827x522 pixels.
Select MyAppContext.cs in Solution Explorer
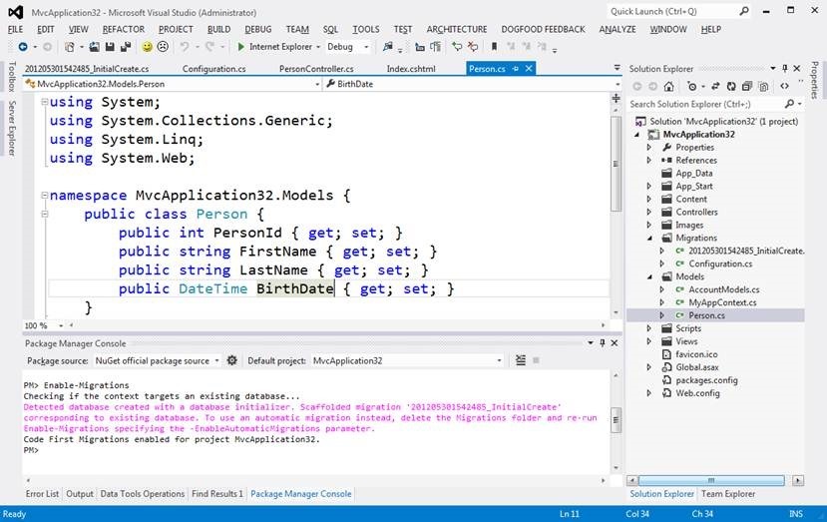pyautogui.click(x=722, y=302)
